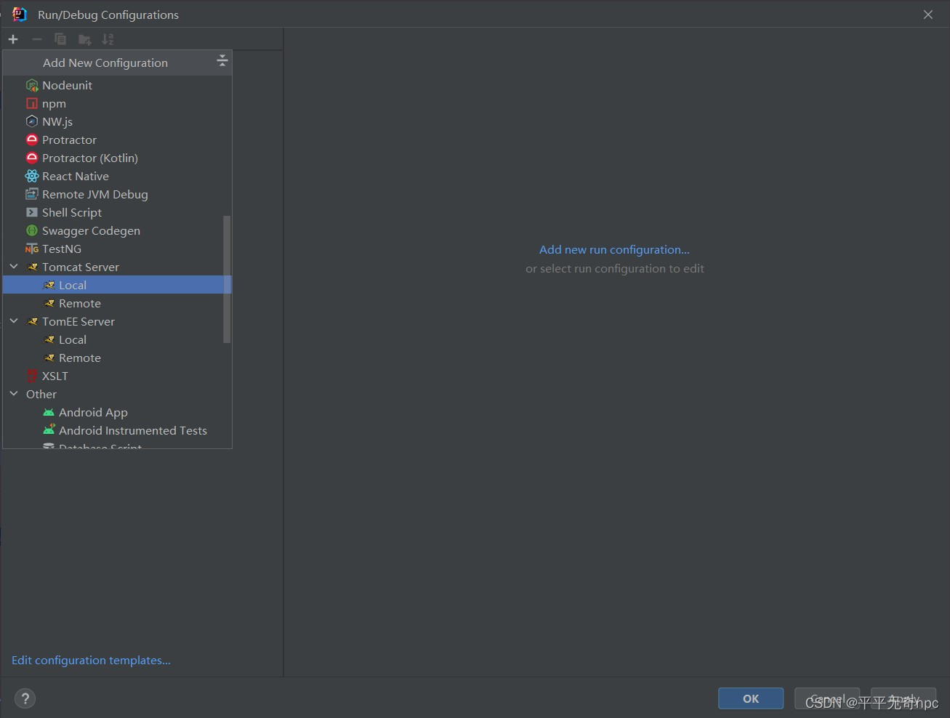This screenshot has width=950, height=718.
Task: Click the TomEE Server icon
Action: [33, 321]
